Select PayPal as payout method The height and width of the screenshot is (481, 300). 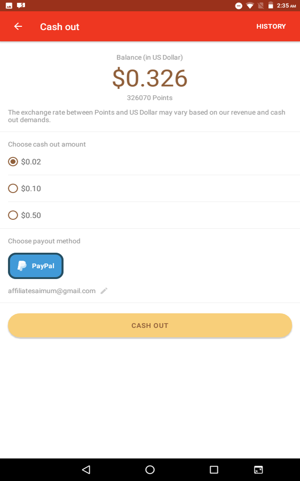(x=36, y=266)
